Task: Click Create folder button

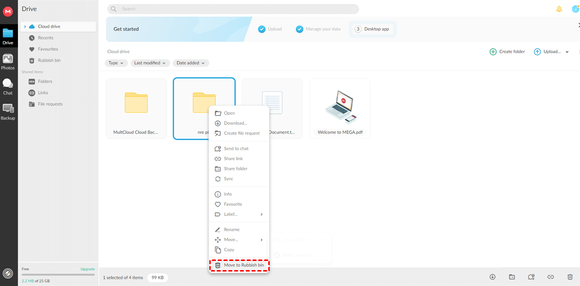Action: coord(507,52)
